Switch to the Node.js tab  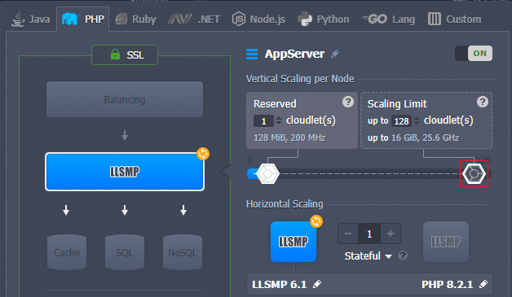pos(258,20)
